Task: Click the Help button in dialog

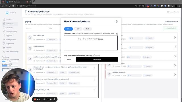Action: [x=69, y=59]
